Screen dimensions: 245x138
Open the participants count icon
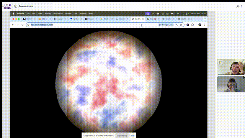(240, 6)
